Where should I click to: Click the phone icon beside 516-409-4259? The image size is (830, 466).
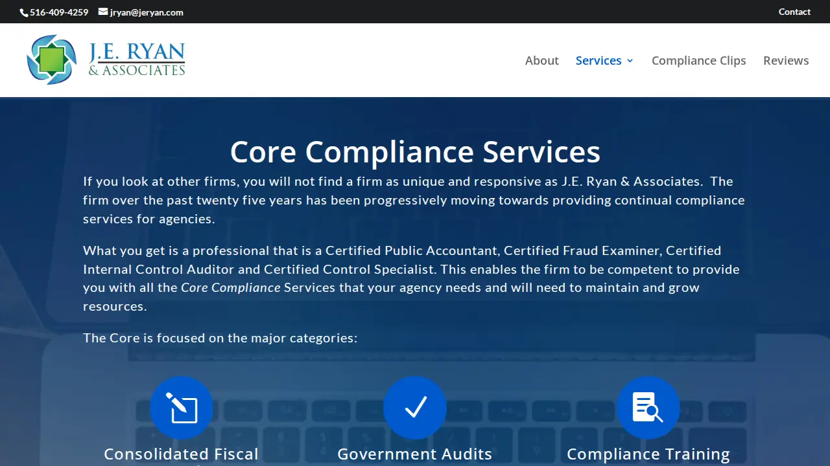(x=24, y=12)
